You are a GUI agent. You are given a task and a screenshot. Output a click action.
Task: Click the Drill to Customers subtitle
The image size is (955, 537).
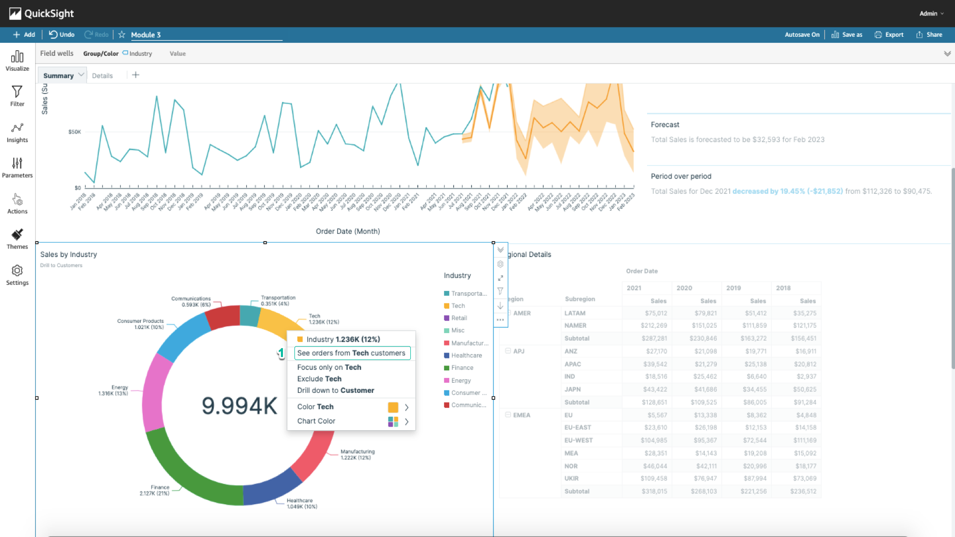[61, 266]
